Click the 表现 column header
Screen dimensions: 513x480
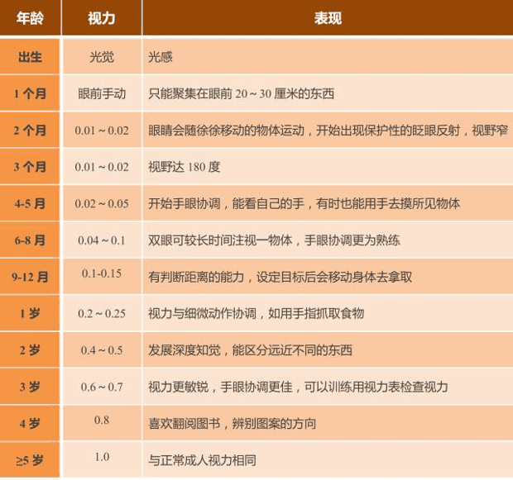tap(328, 17)
